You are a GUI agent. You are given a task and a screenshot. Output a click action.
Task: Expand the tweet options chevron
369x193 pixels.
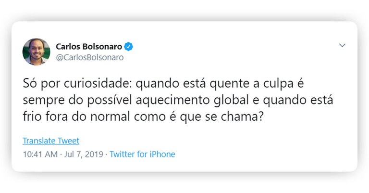(x=342, y=46)
